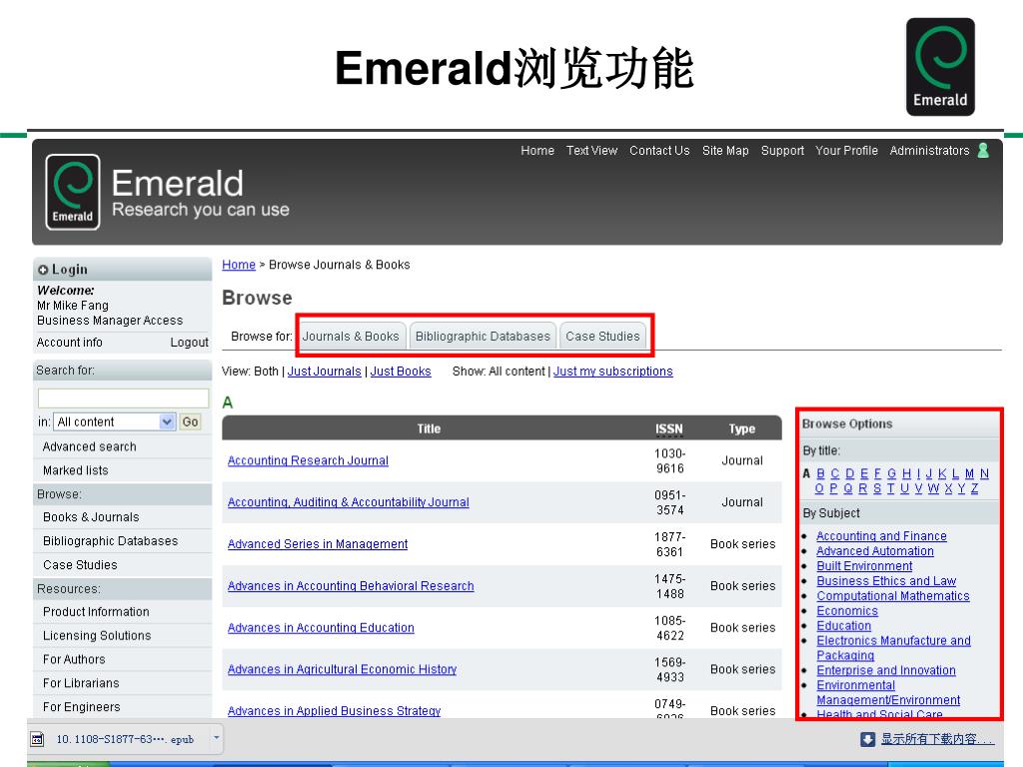Open sidebar Bibliographic Databases item
Screen dimensions: 1023x767
pyautogui.click(x=110, y=541)
